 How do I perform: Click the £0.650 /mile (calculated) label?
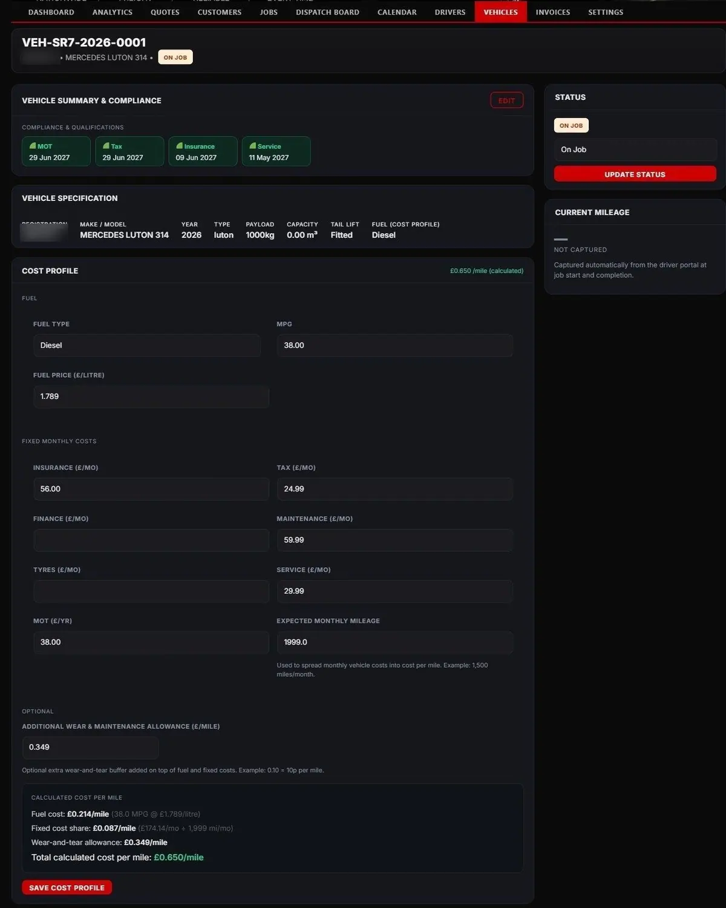486,271
